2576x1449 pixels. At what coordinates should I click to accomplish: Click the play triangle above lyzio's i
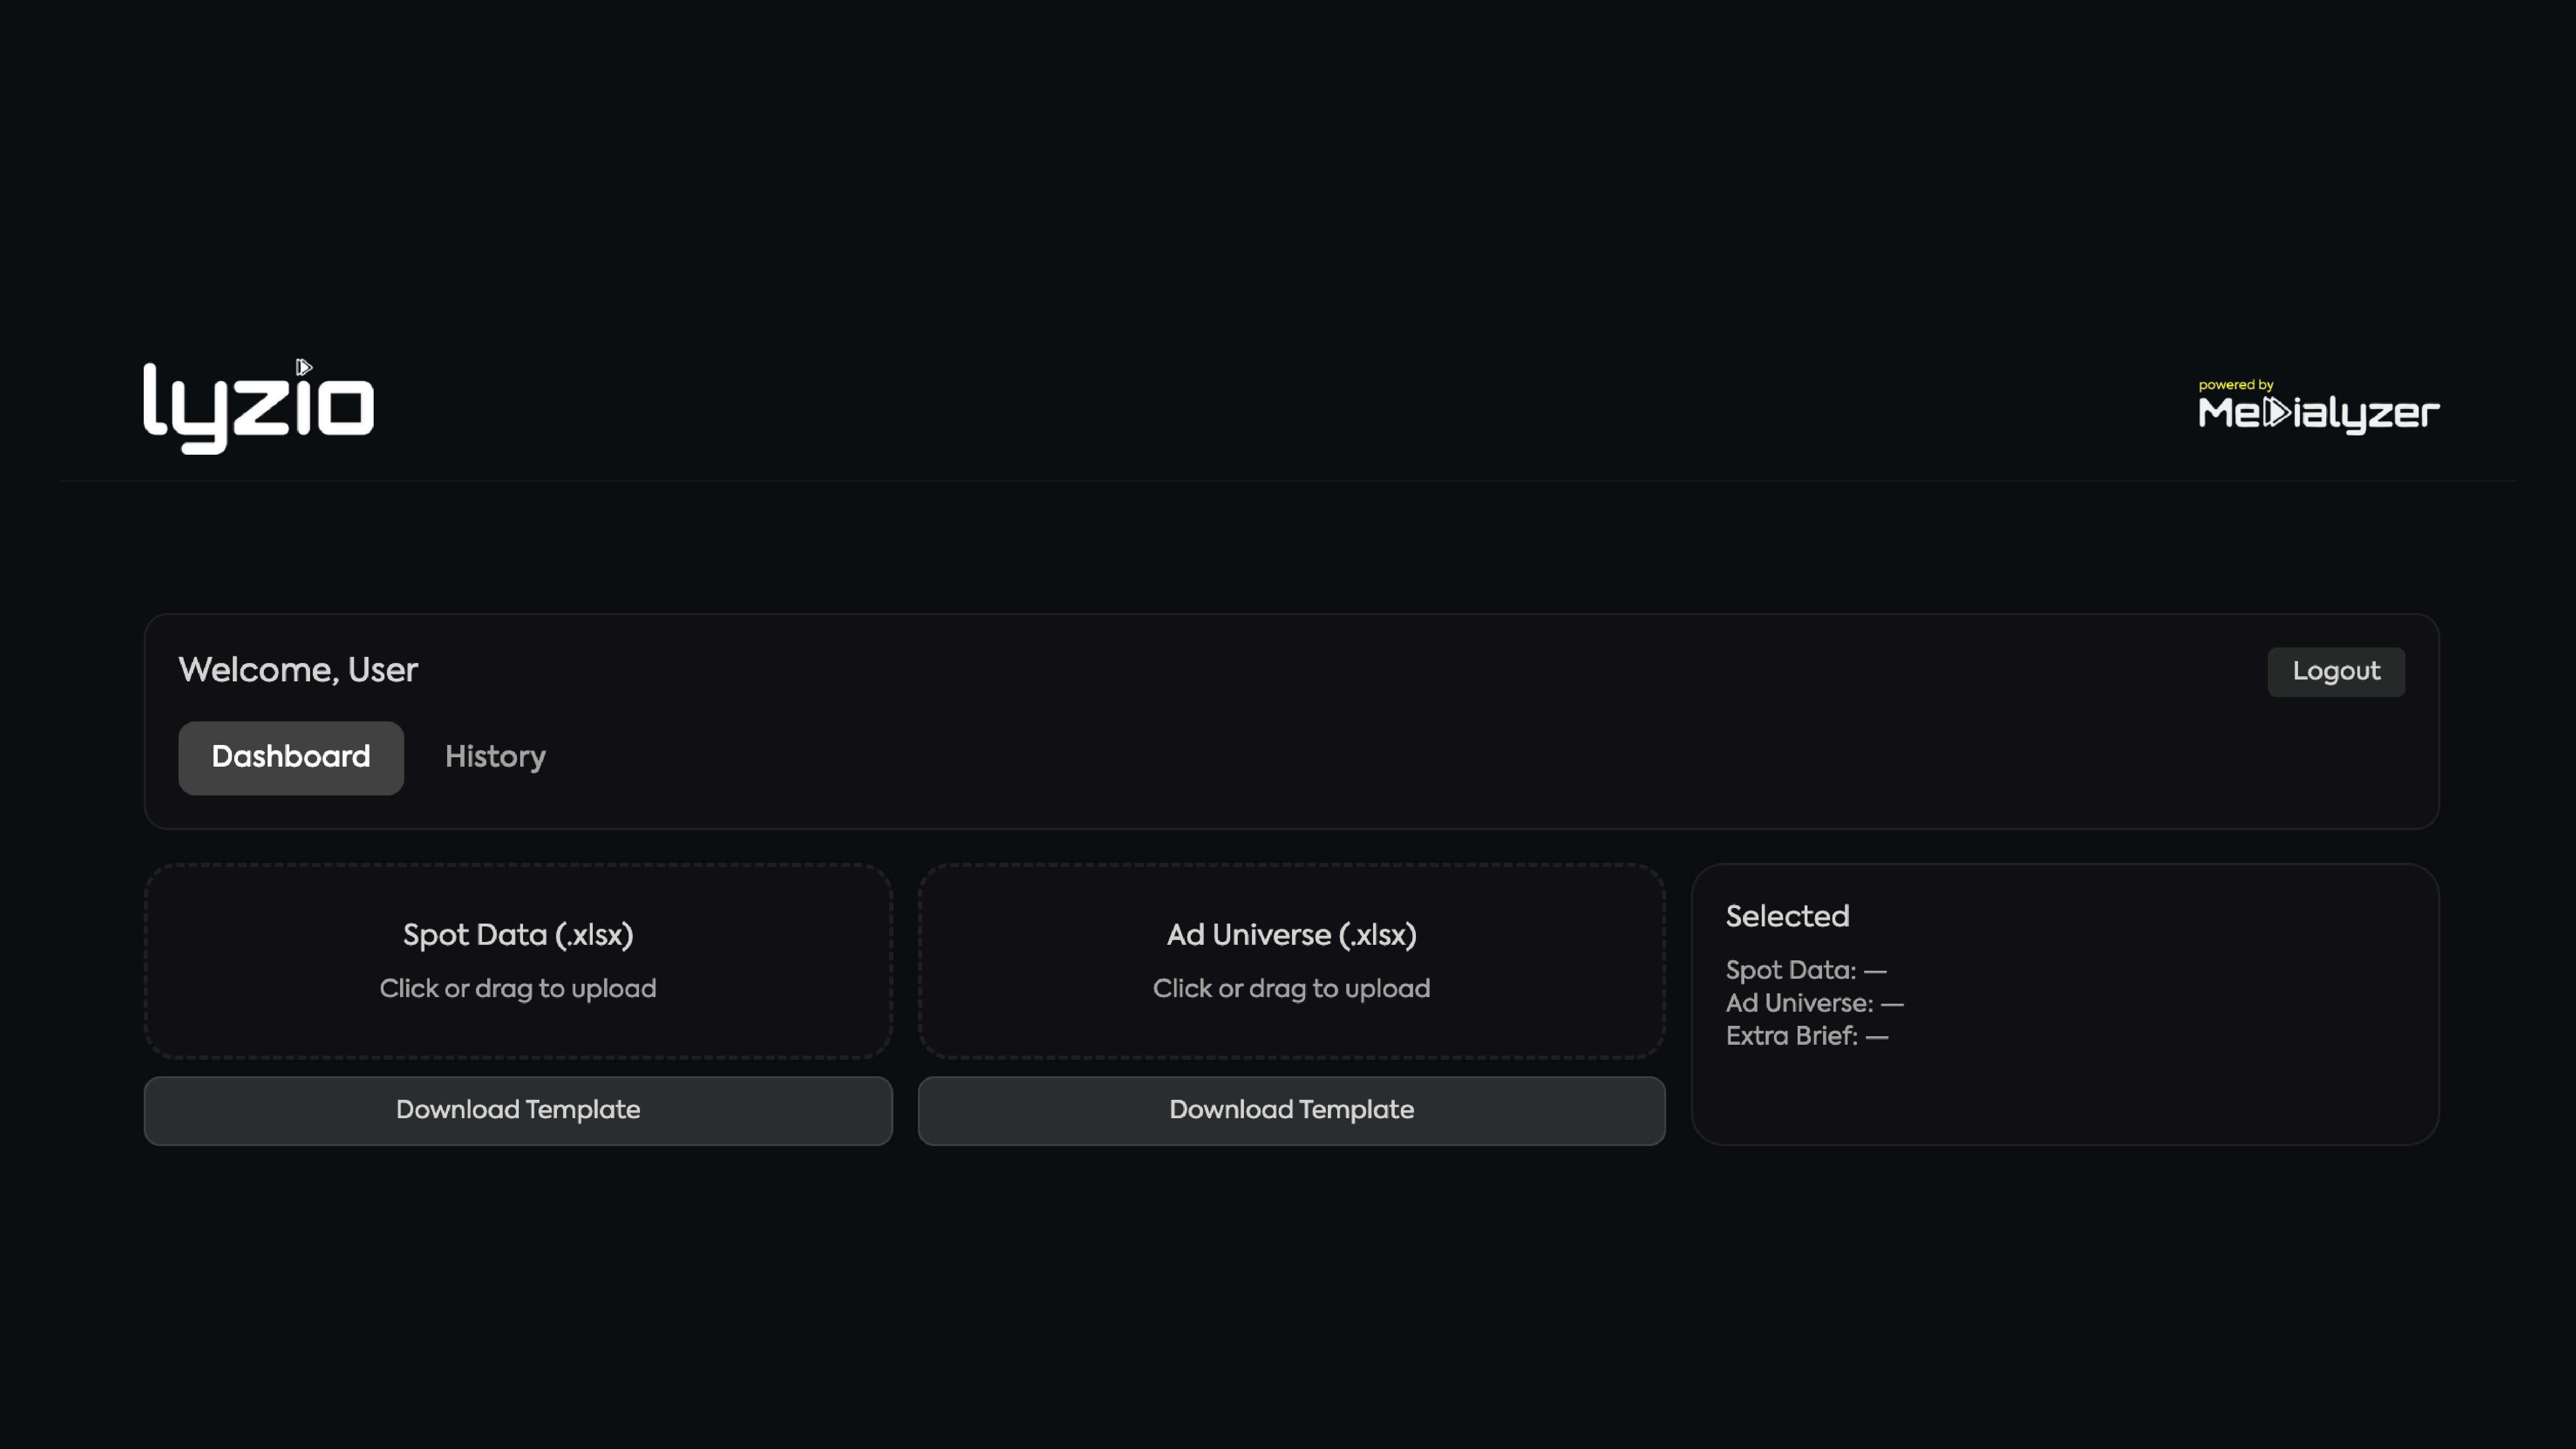coord(304,367)
